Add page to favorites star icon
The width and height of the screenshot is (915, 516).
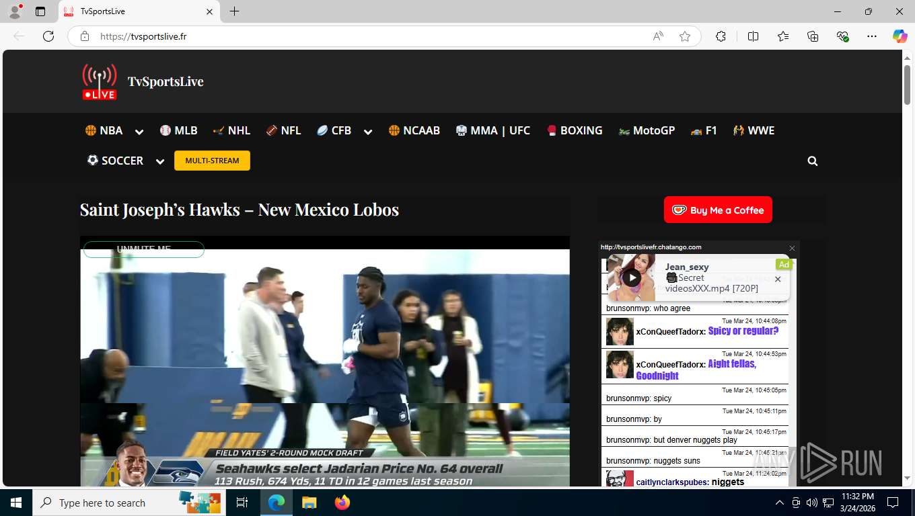click(685, 36)
